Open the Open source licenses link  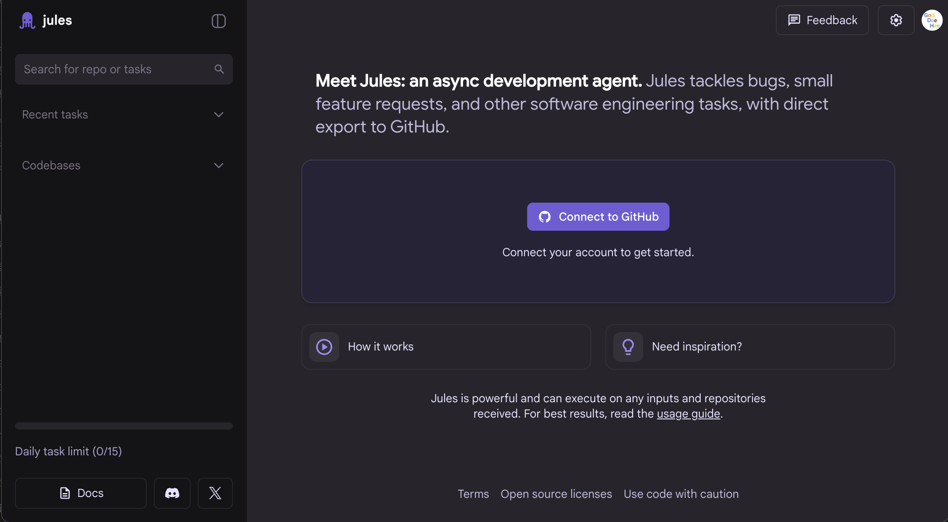click(556, 494)
